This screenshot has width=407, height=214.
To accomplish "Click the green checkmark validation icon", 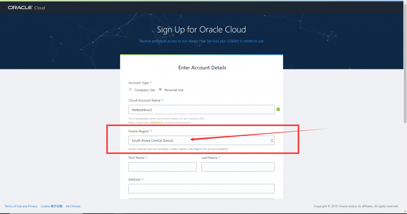I will click(278, 109).
